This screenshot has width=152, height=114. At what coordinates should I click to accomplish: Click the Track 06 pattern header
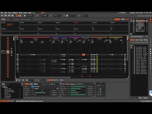(99, 39)
